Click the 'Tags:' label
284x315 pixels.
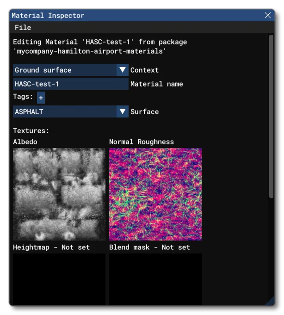(x=23, y=97)
